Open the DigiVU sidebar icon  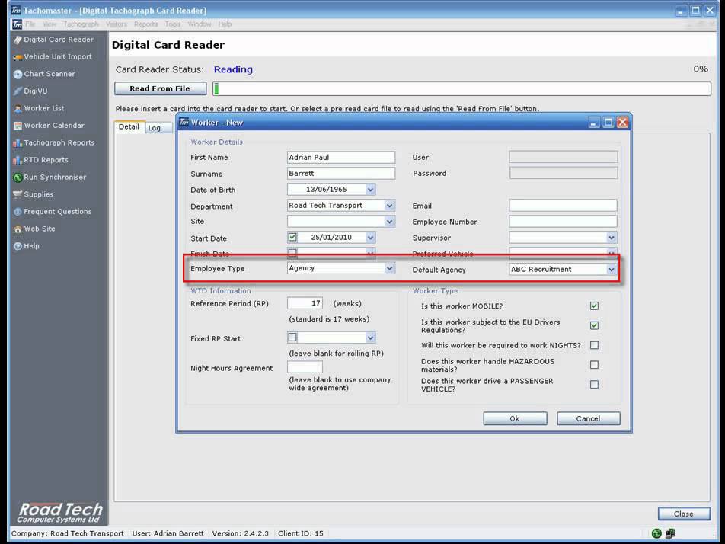pyautogui.click(x=18, y=91)
